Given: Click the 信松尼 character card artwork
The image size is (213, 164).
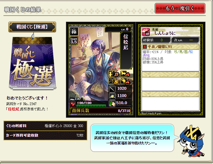Looking at the screenshot, I should coord(101,70).
